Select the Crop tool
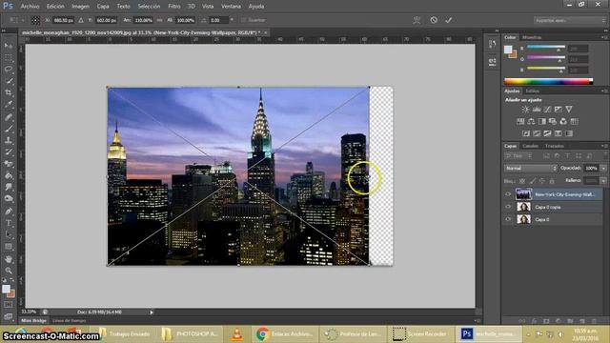 [x=9, y=92]
